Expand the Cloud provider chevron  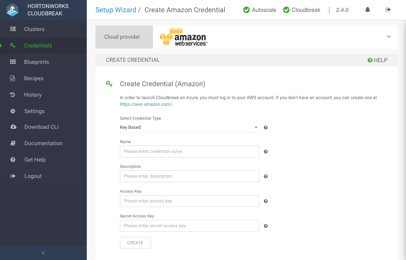(389, 37)
